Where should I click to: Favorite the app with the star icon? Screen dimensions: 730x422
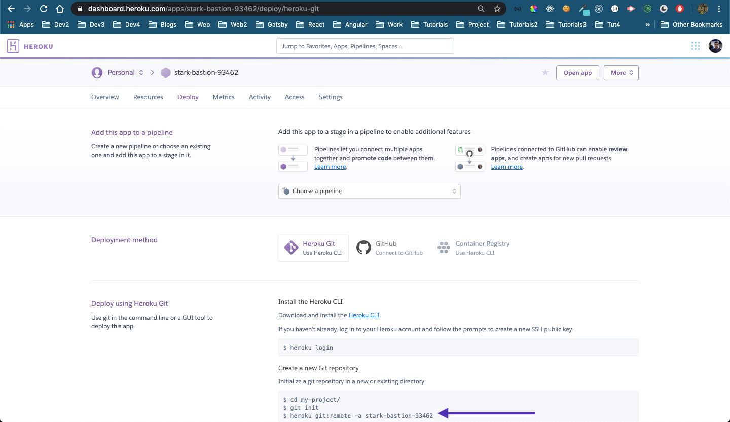click(545, 73)
